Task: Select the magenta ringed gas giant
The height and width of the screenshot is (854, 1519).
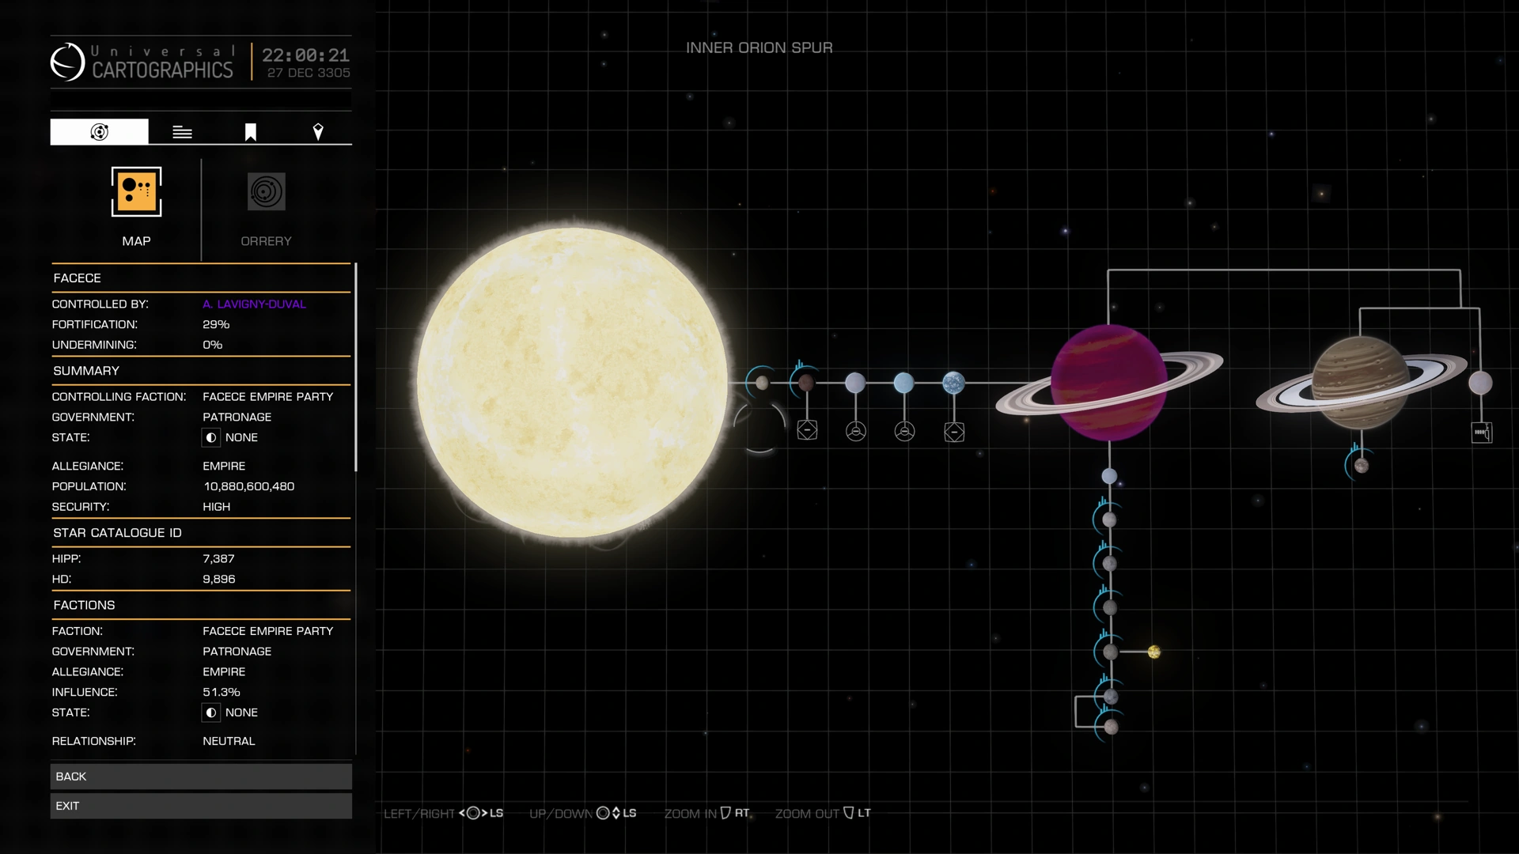Action: coord(1108,383)
